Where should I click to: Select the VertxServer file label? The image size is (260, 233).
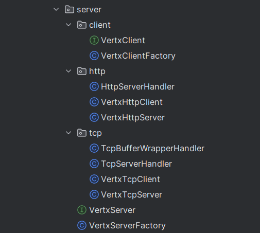(x=112, y=210)
